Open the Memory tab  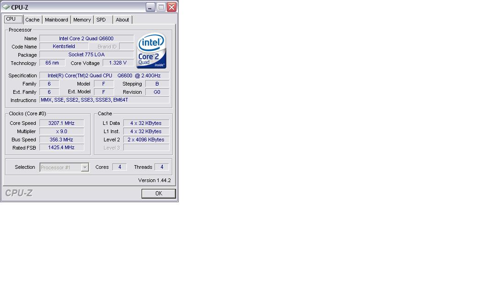point(82,20)
